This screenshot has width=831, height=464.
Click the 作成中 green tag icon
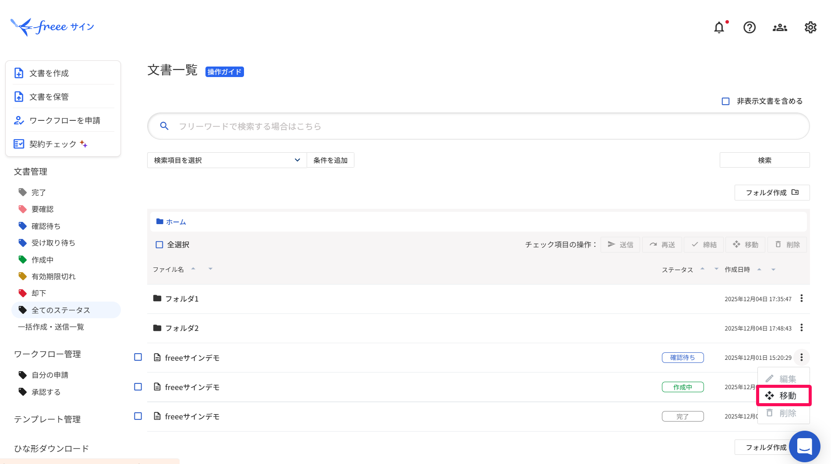[22, 260]
